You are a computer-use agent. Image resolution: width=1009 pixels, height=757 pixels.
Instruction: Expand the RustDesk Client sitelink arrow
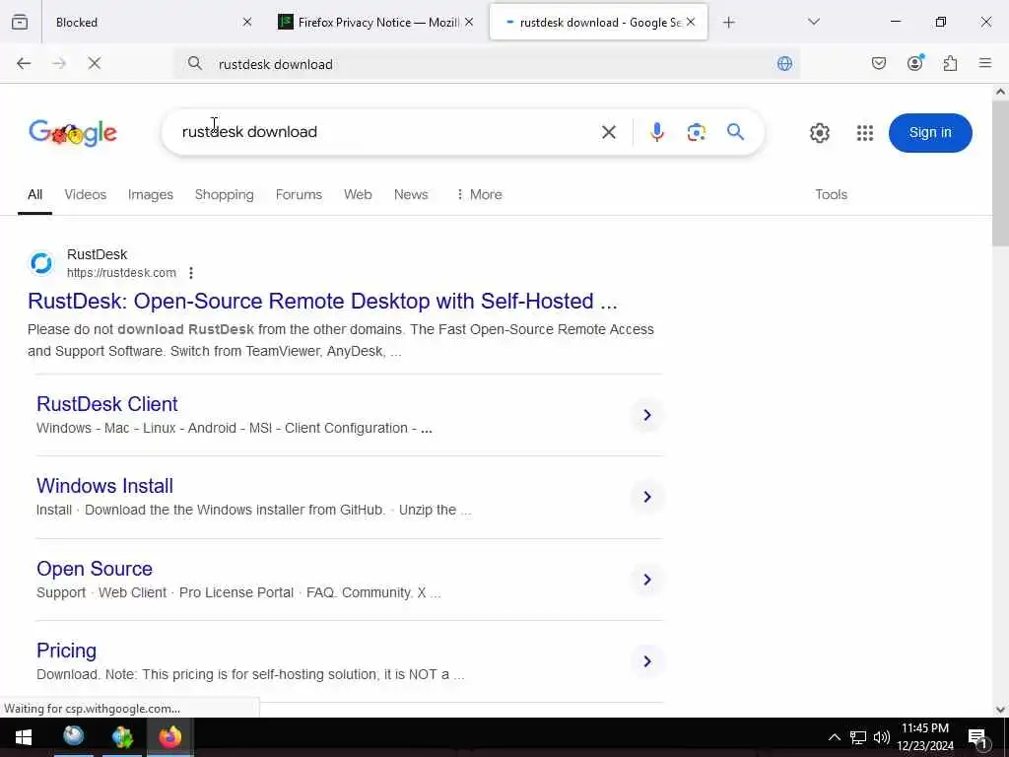click(x=647, y=415)
